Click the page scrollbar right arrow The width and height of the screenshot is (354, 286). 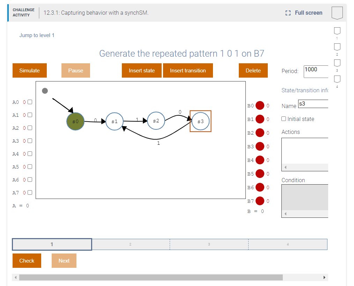(x=324, y=277)
